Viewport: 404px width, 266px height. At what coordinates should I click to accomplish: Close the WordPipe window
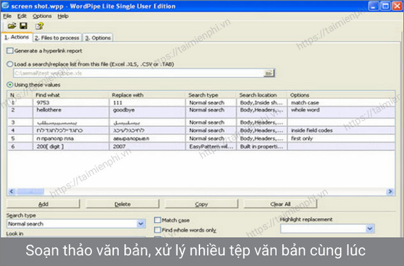click(397, 6)
